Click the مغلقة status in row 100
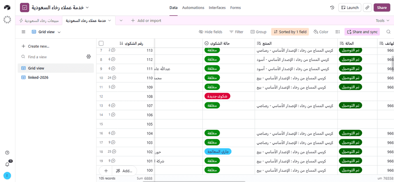Image resolution: width=394 pixels, height=182 pixels. coord(212,170)
